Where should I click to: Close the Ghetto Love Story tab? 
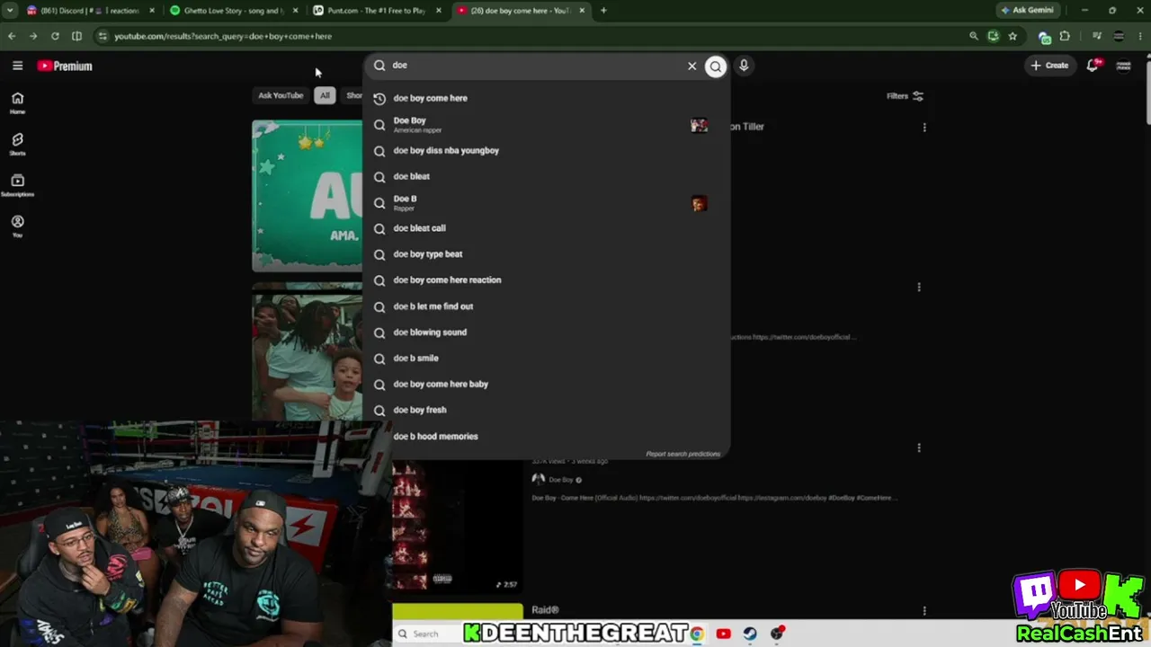(x=295, y=11)
